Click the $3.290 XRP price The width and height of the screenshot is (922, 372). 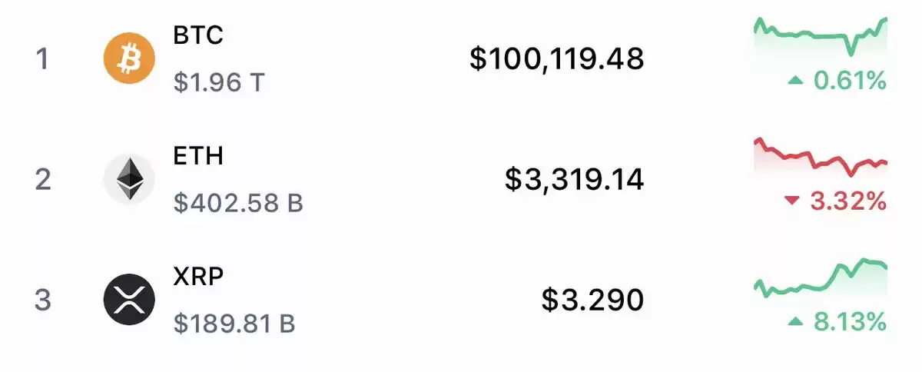592,300
